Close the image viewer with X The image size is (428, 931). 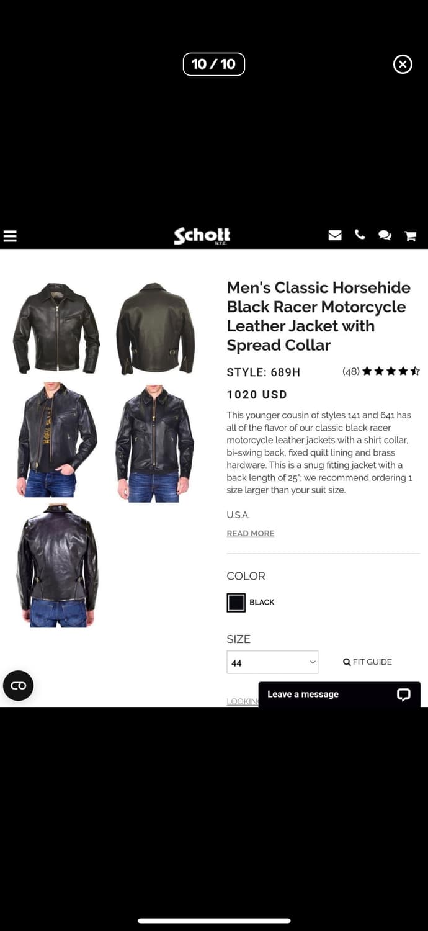[403, 64]
